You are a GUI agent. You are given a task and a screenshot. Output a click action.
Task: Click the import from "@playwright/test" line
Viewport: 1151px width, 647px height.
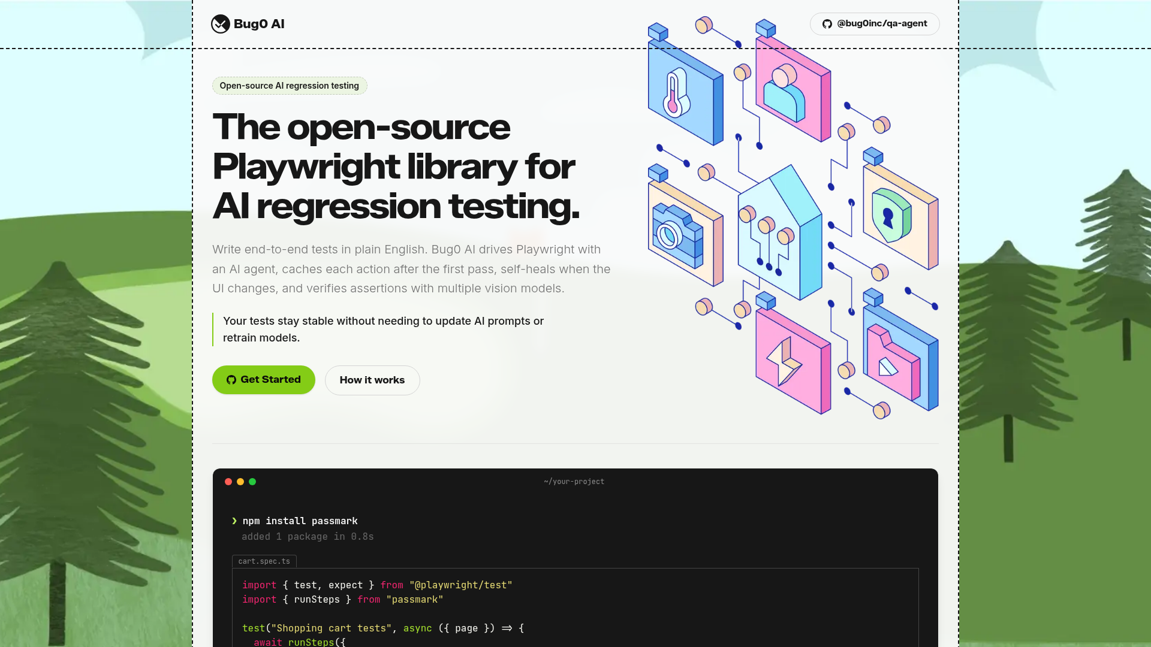click(378, 585)
